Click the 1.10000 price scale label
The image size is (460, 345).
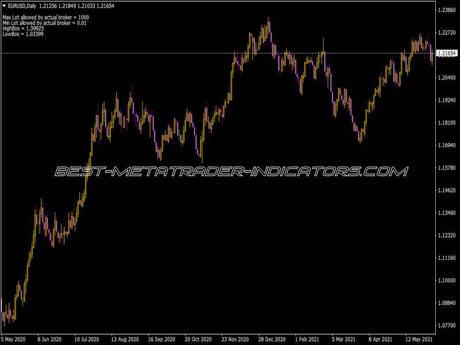pos(447,281)
